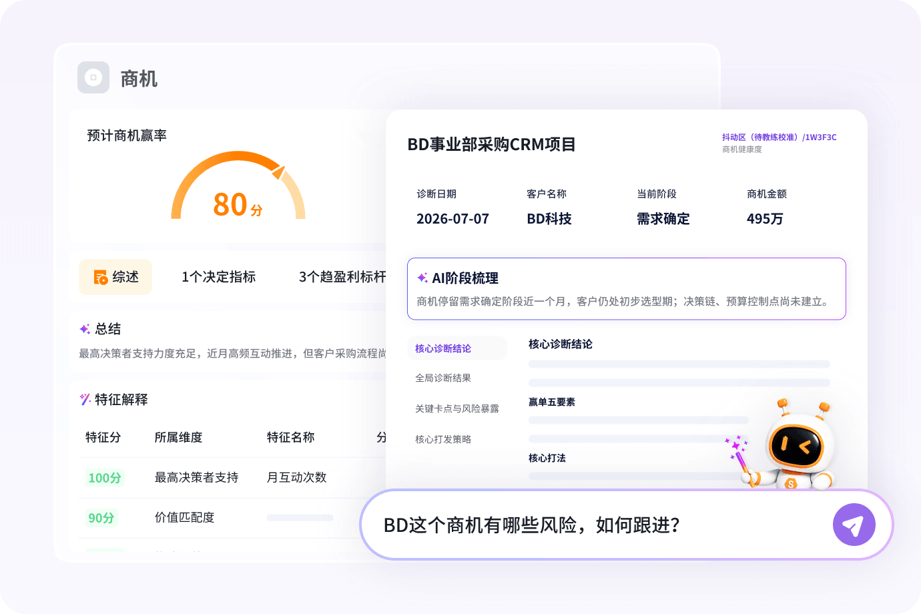Image resolution: width=921 pixels, height=614 pixels.
Task: Click the orange document icon on the 综述 tab
Action: click(x=101, y=277)
